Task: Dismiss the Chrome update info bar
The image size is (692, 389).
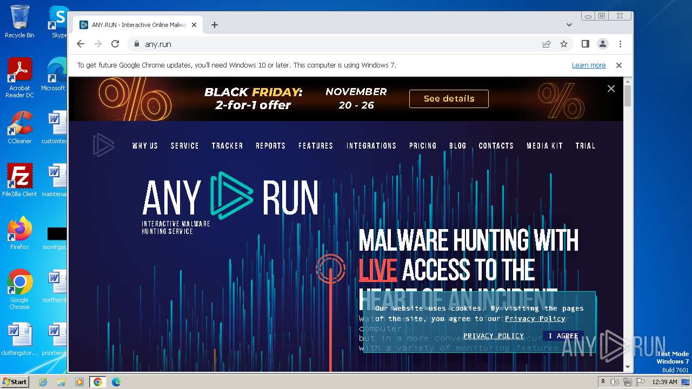Action: click(x=619, y=65)
